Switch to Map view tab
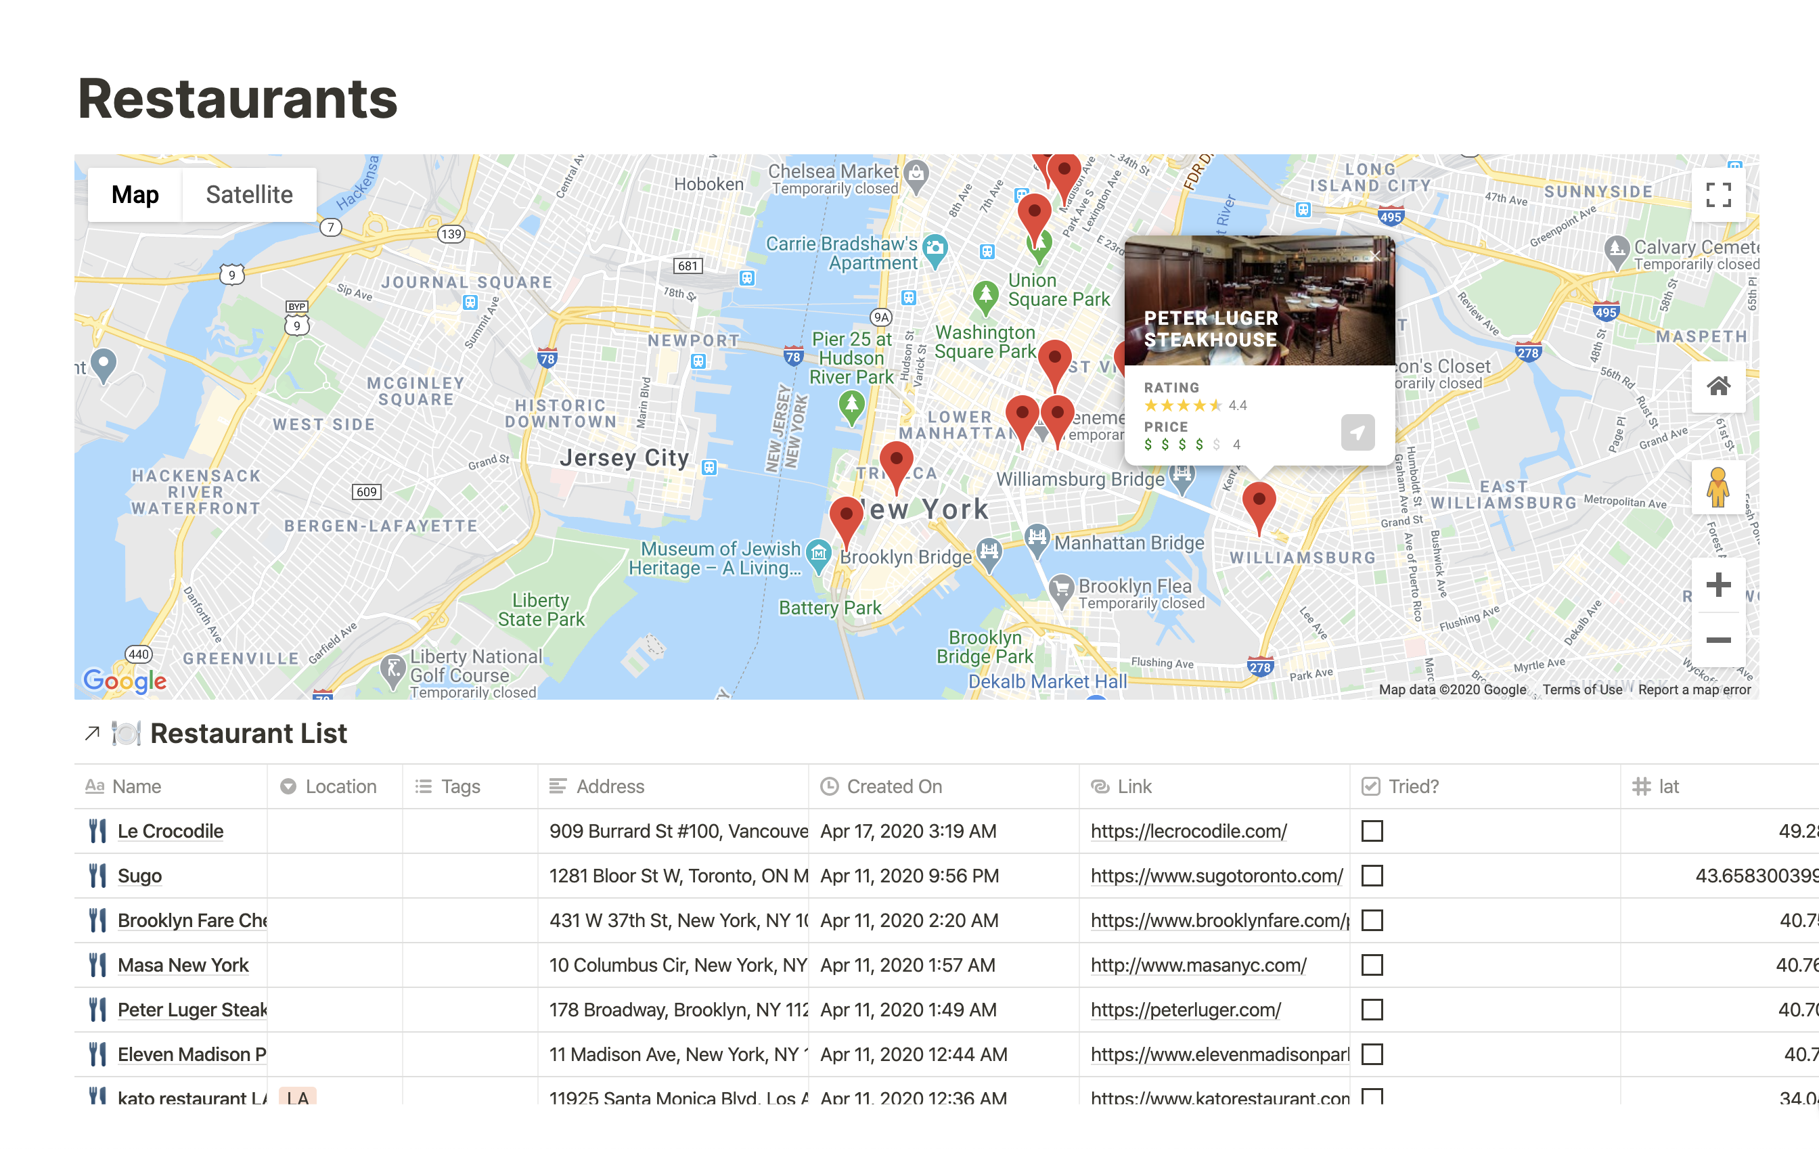The image size is (1819, 1149). coord(135,194)
